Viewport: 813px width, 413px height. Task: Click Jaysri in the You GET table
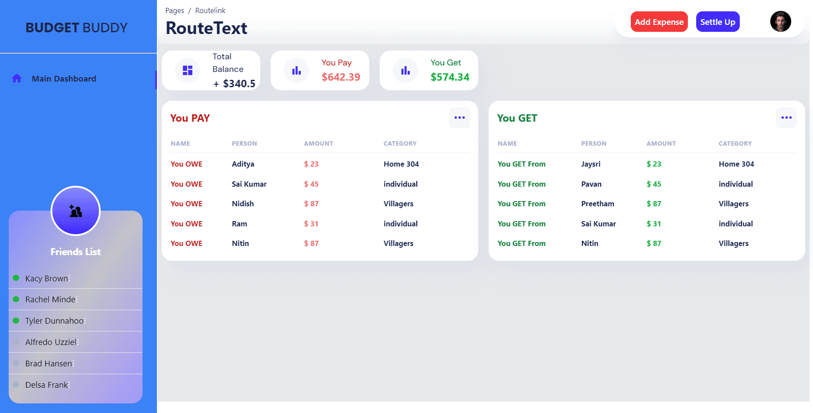pos(591,164)
